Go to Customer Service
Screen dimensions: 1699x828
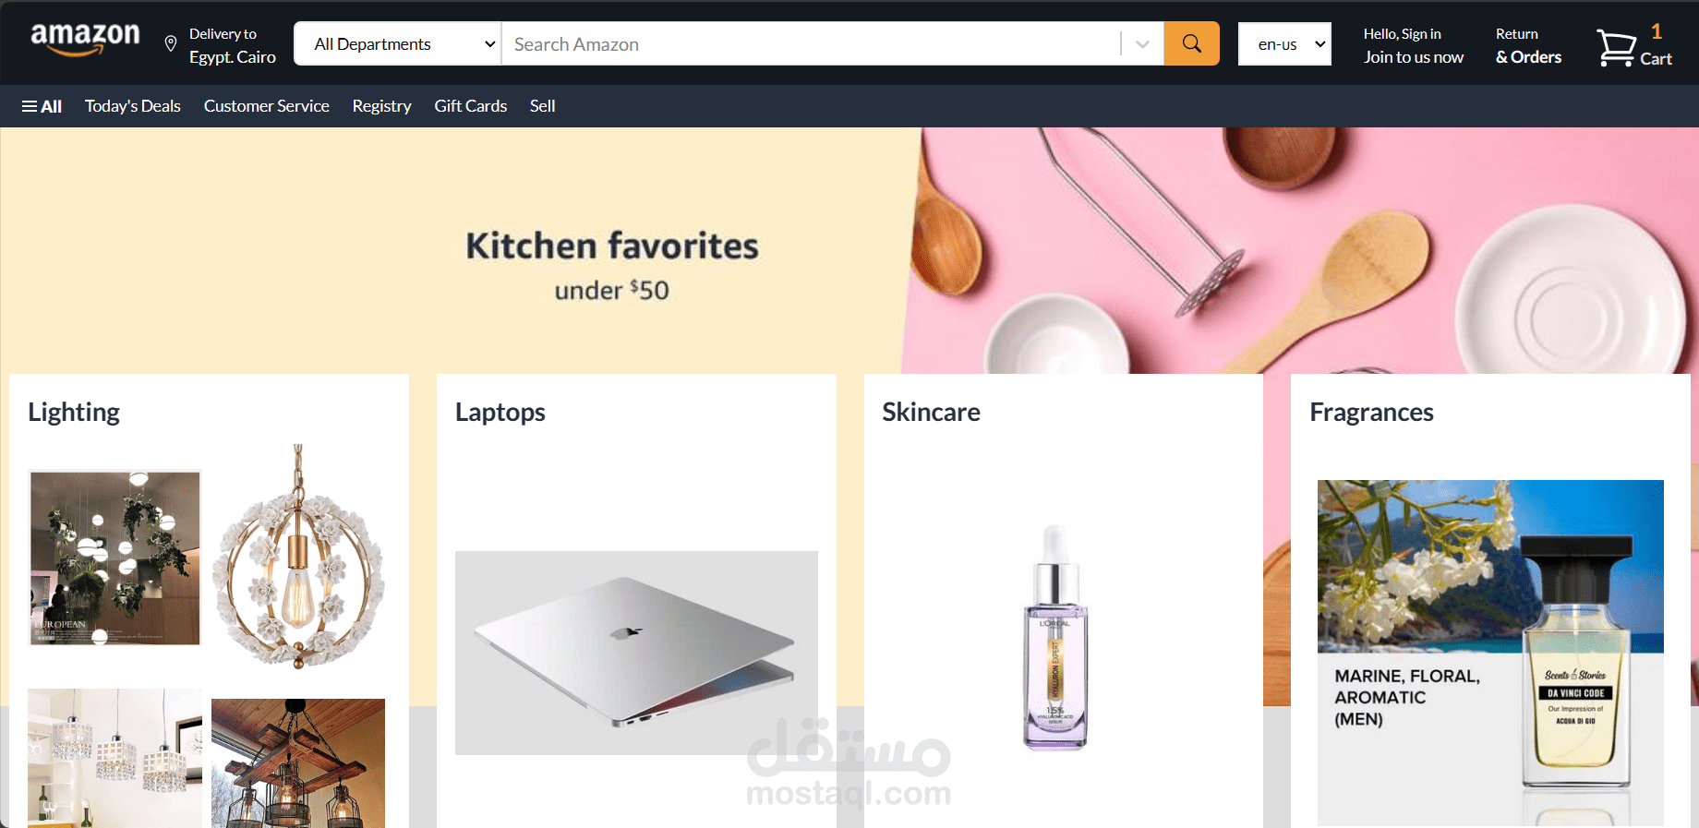pyautogui.click(x=267, y=106)
